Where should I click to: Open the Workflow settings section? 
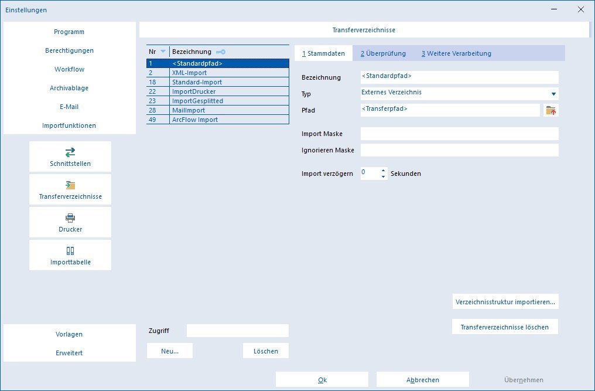(70, 69)
